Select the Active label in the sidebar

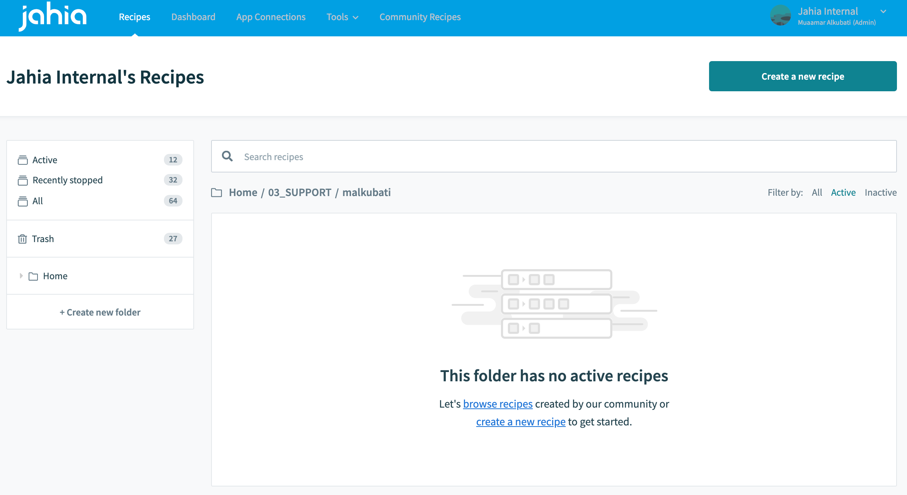[45, 160]
